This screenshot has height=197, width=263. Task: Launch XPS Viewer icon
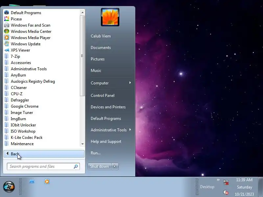[x=6, y=50]
